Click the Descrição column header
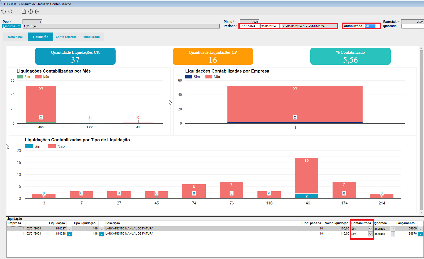The width and height of the screenshot is (424, 259). [x=113, y=223]
